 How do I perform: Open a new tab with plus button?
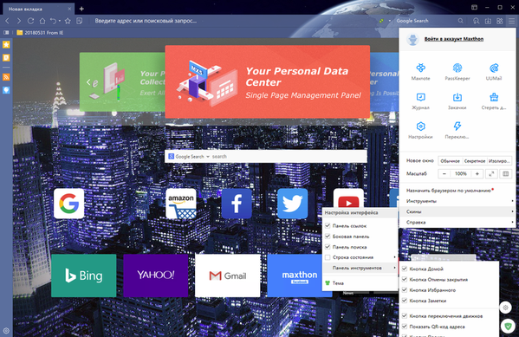[x=81, y=9]
